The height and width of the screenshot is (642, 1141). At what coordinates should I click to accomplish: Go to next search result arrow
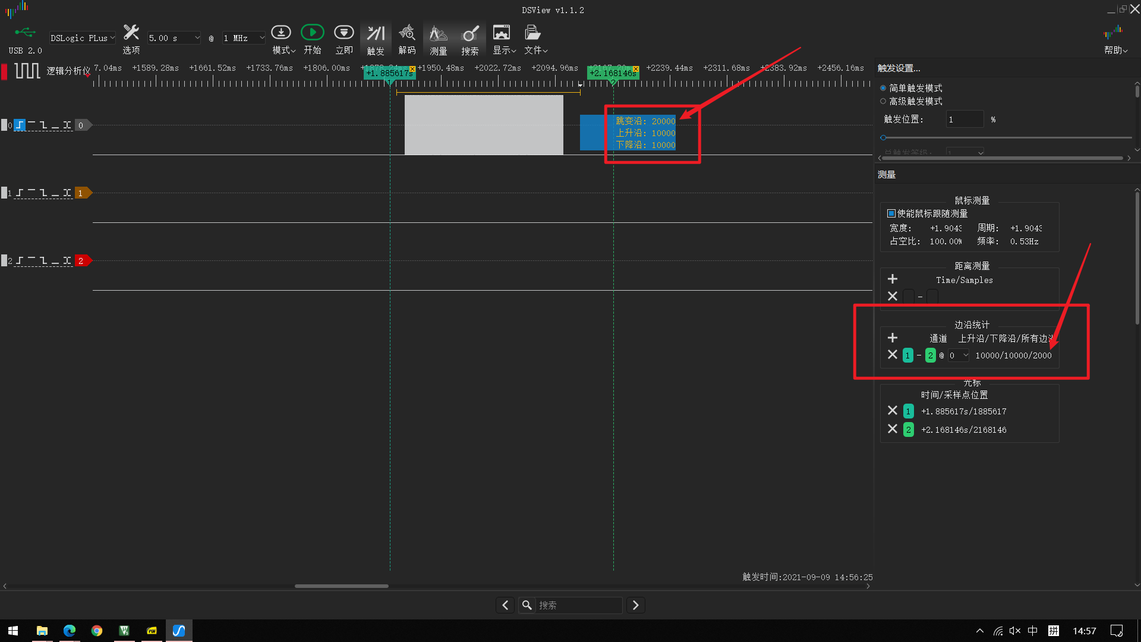click(635, 605)
